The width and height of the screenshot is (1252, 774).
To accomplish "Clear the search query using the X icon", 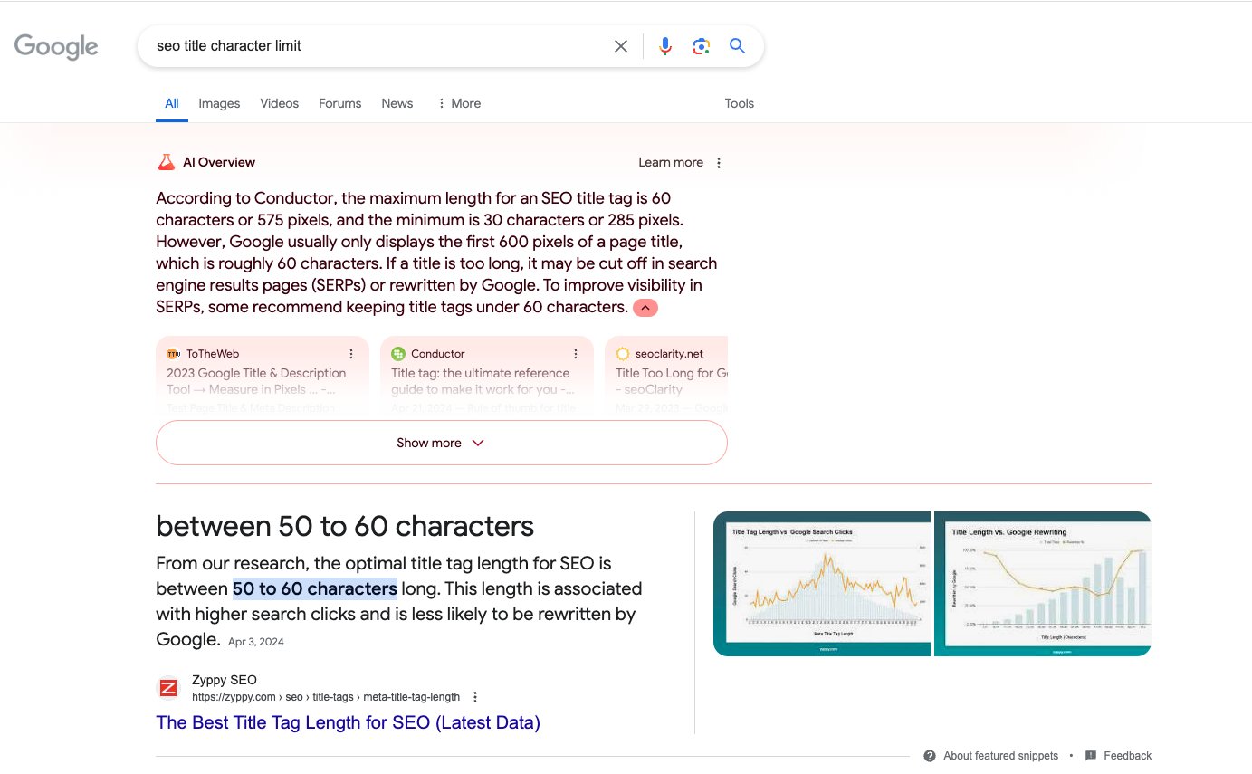I will (620, 45).
